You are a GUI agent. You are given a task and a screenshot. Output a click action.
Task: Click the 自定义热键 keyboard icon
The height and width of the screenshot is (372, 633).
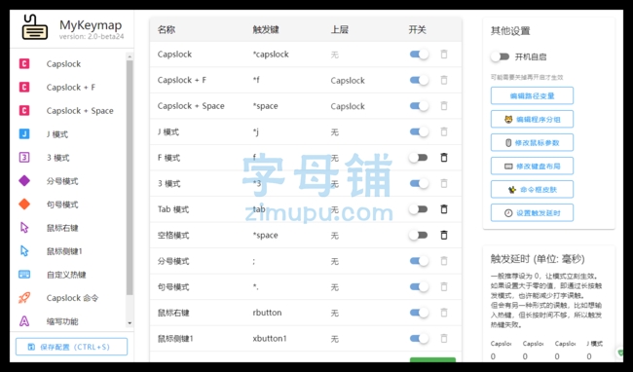24,275
